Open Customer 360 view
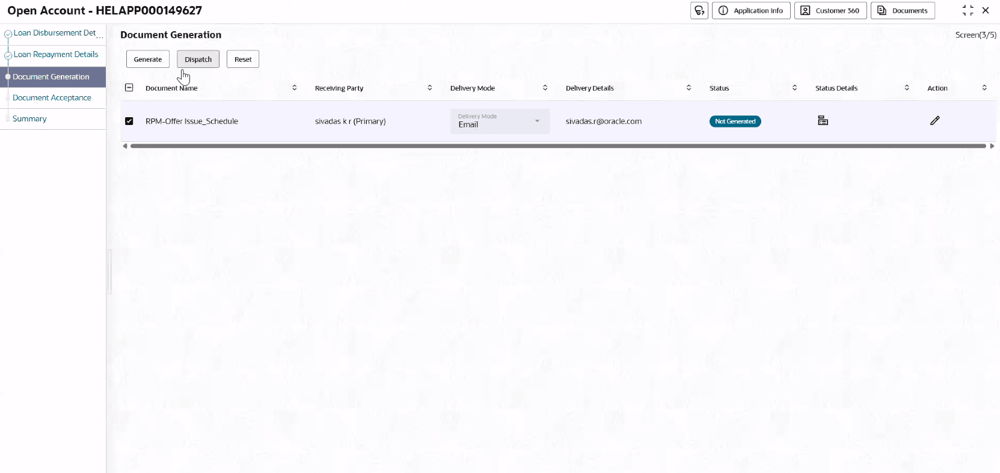 coord(830,11)
